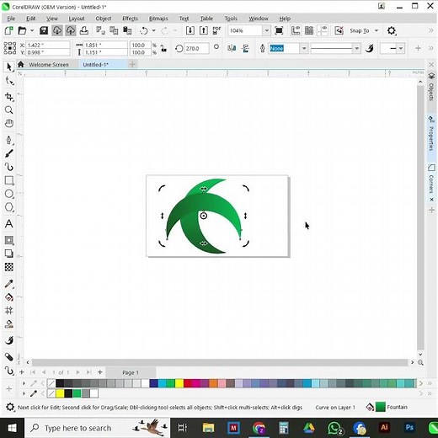Open the Effects menu
Screen dimensions: 438x438
(x=130, y=19)
